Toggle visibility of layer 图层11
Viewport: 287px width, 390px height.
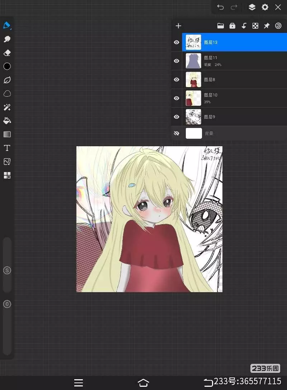[177, 61]
